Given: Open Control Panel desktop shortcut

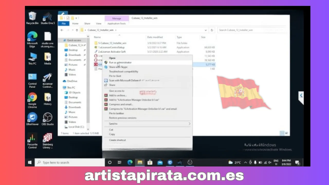Looking at the screenshot, I should pyautogui.click(x=32, y=81).
